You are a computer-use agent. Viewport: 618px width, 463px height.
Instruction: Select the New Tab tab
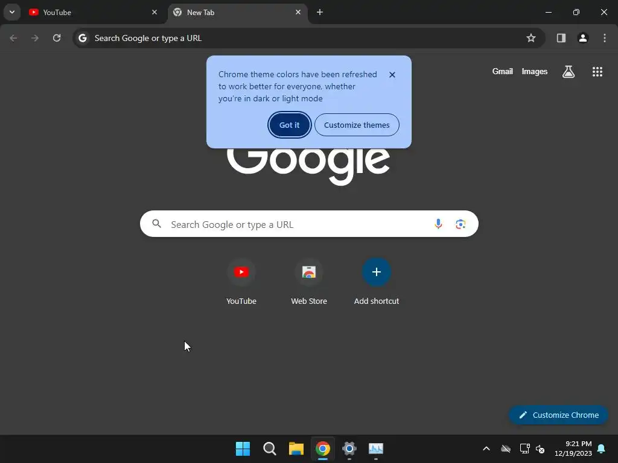(237, 12)
